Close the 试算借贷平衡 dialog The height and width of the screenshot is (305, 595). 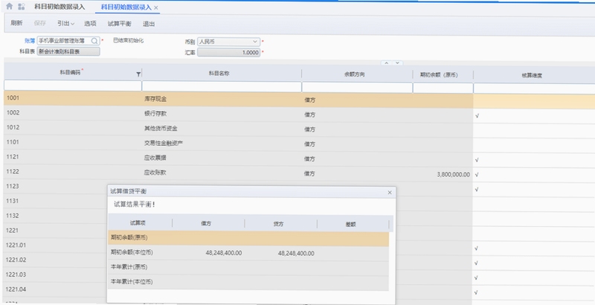tap(390, 193)
